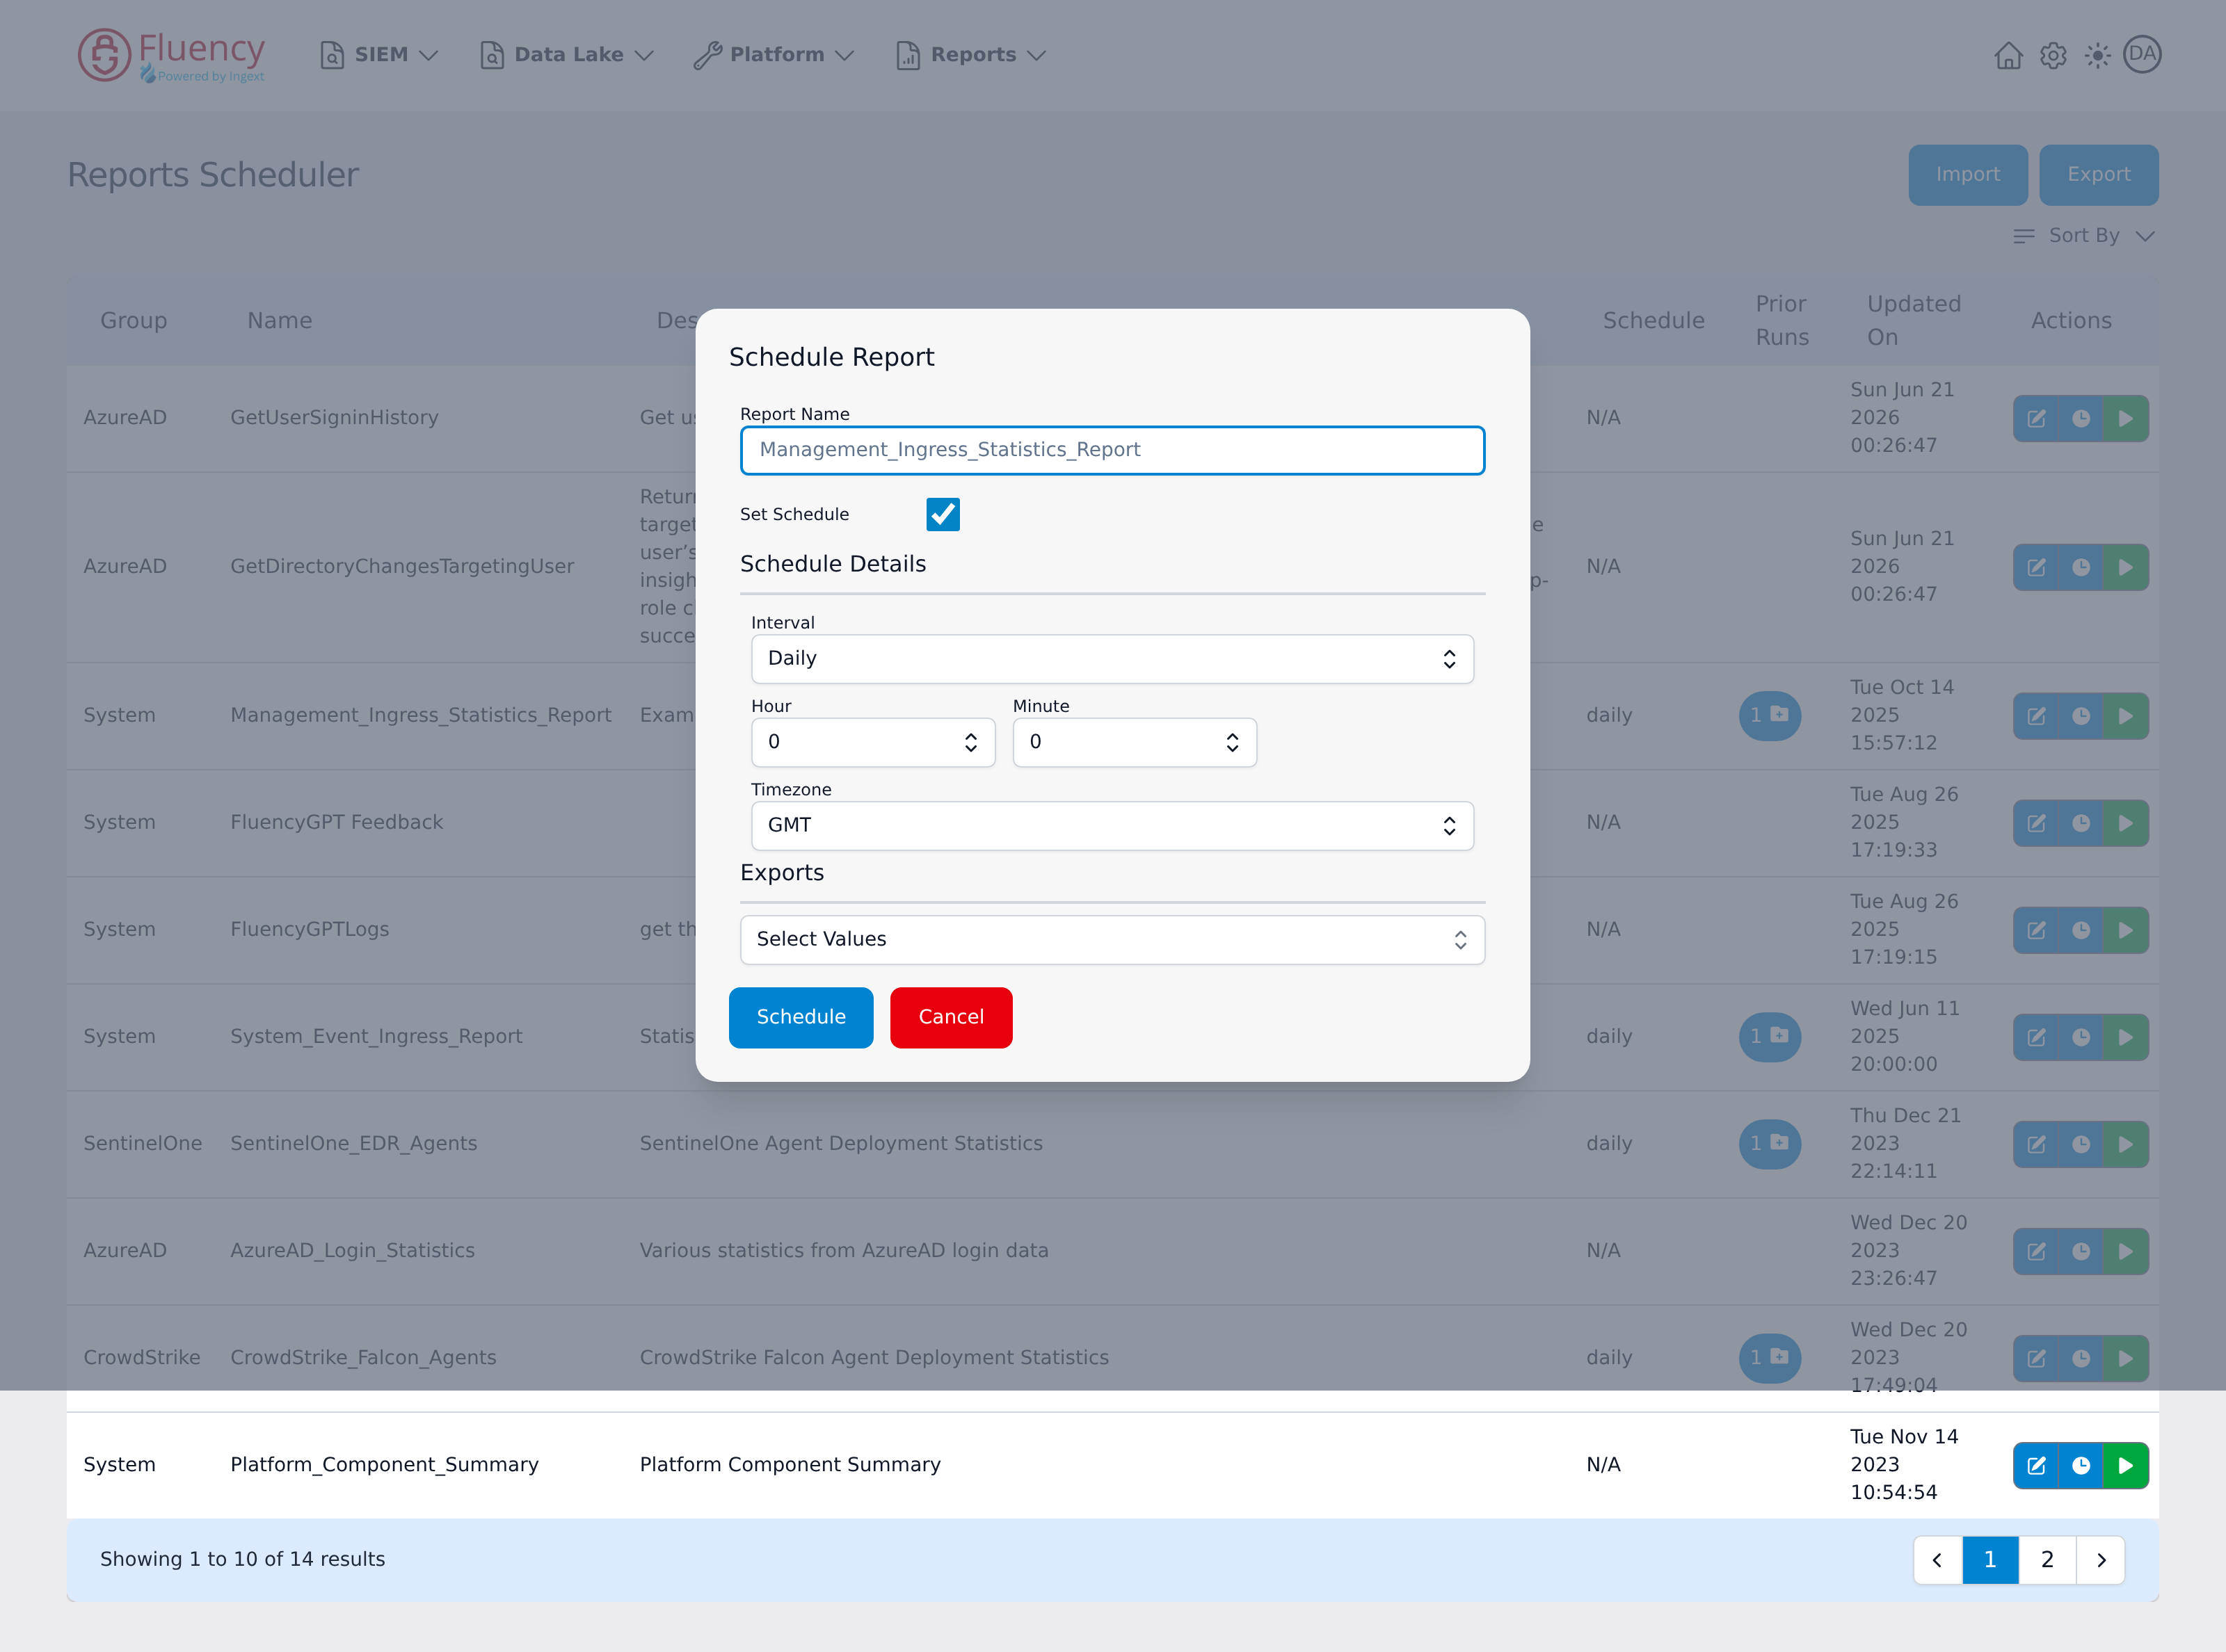Edit the GetDirectoryChangesTargetingUser report
The image size is (2226, 1652).
click(2036, 567)
